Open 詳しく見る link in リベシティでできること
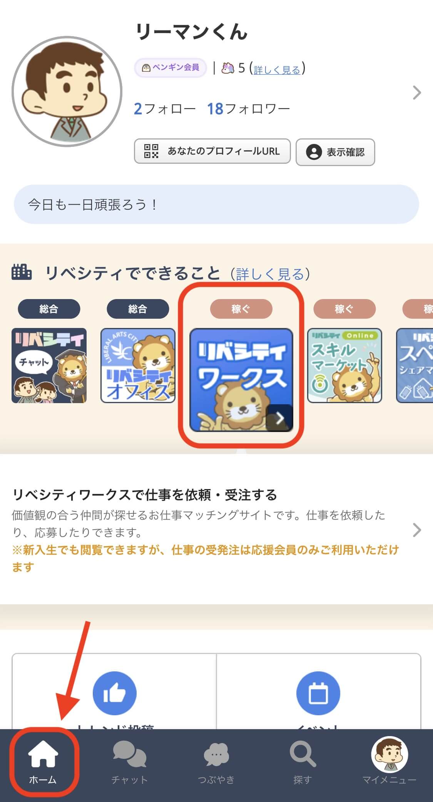This screenshot has width=433, height=802. pyautogui.click(x=270, y=274)
